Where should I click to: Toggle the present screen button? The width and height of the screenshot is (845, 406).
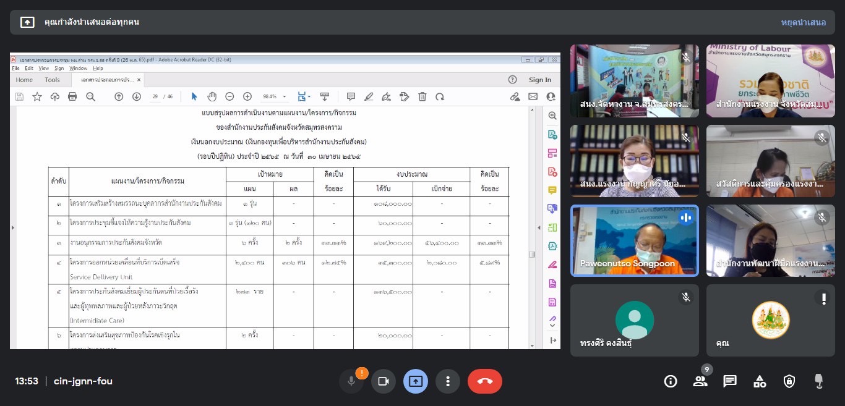(415, 381)
